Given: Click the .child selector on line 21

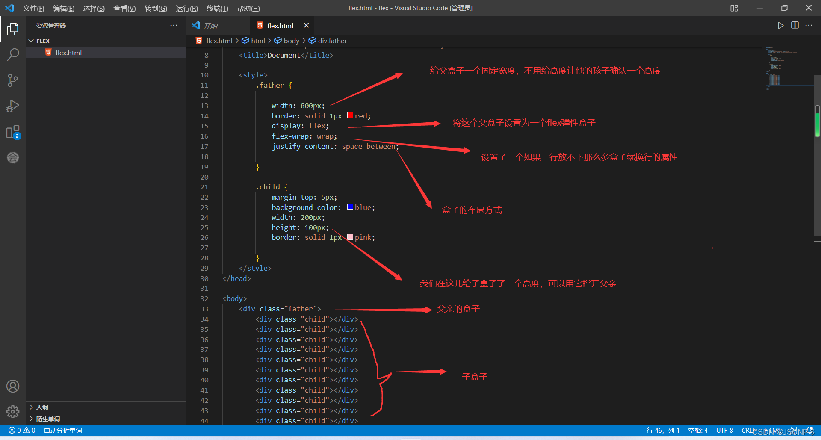Looking at the screenshot, I should (x=268, y=187).
